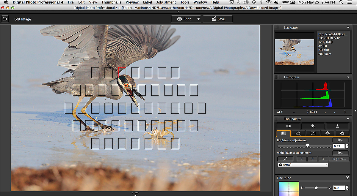This screenshot has width=357, height=196.
Task: Click the fine-tune 0.0 stepper arrows
Action: coord(347,188)
